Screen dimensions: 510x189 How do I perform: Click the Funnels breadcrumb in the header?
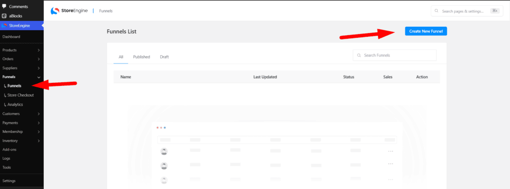tap(106, 11)
